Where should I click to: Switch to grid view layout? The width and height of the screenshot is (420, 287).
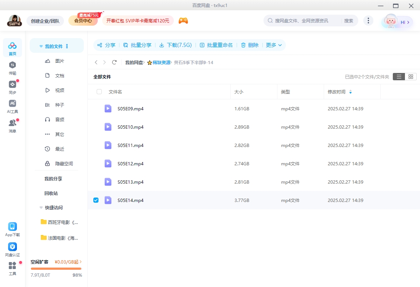tap(410, 77)
